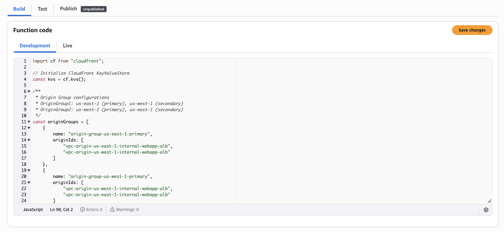The width and height of the screenshot is (504, 232).
Task: Fold the originIds array at line 14
Action: (x=29, y=140)
